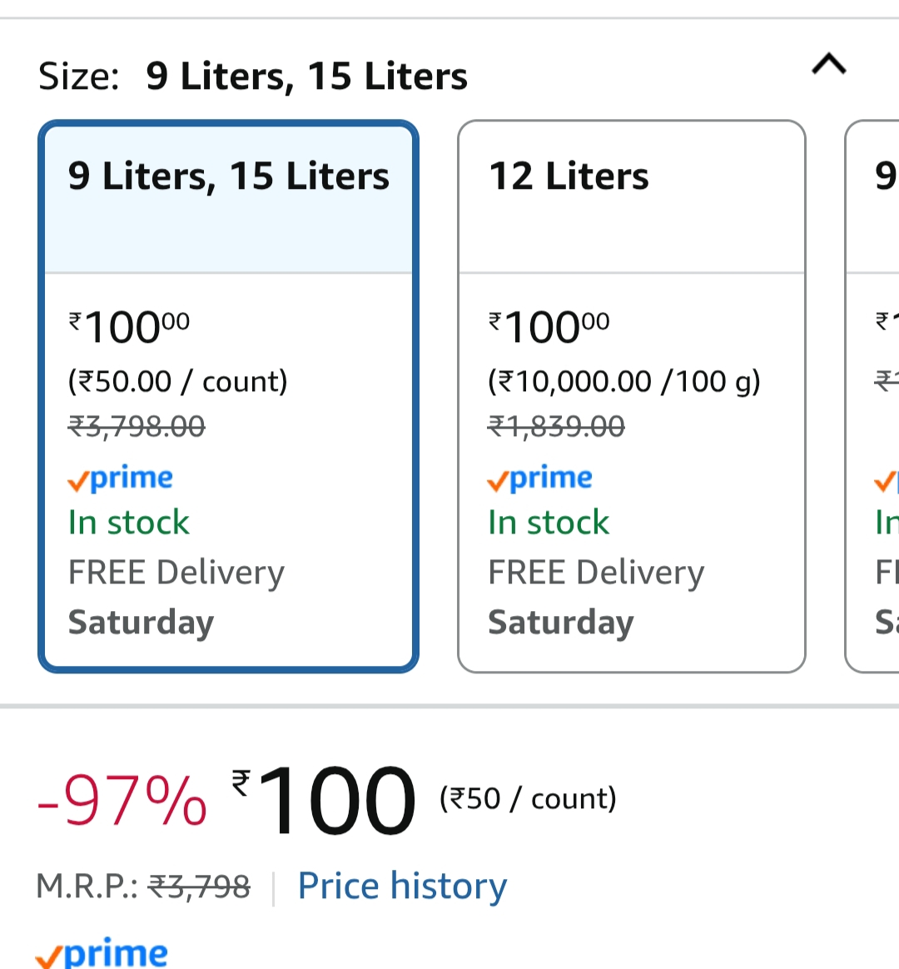Tap the ₹50 / count text beside main price
The height and width of the screenshot is (969, 899).
point(528,798)
